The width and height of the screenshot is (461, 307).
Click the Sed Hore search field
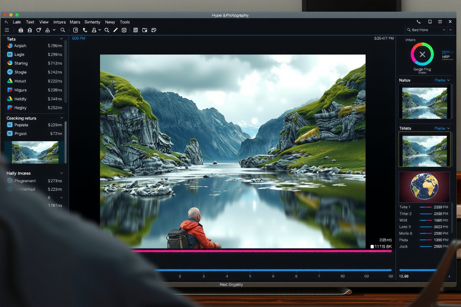point(425,30)
